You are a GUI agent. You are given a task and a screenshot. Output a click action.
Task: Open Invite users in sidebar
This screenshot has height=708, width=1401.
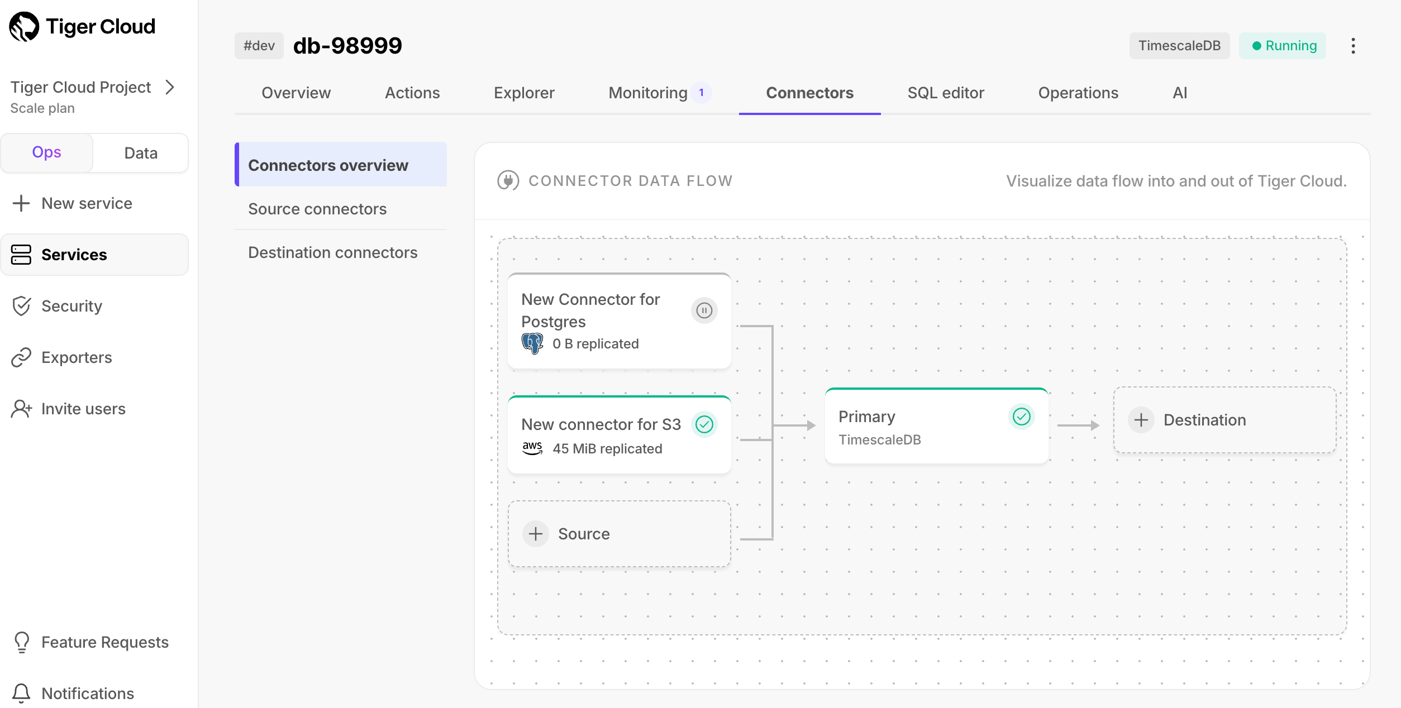point(94,409)
